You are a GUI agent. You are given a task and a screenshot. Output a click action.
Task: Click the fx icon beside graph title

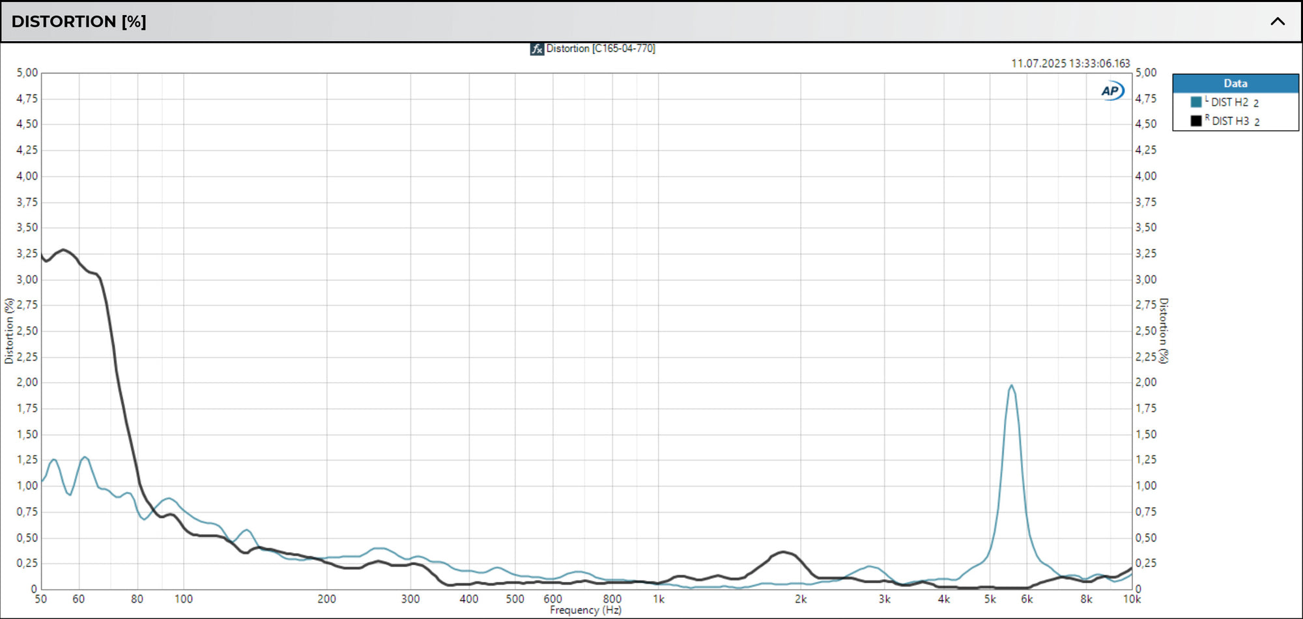(537, 49)
